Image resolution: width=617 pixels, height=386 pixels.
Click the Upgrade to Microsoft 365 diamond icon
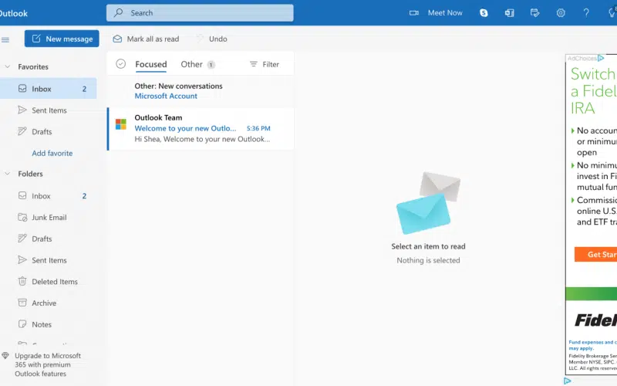coord(6,356)
